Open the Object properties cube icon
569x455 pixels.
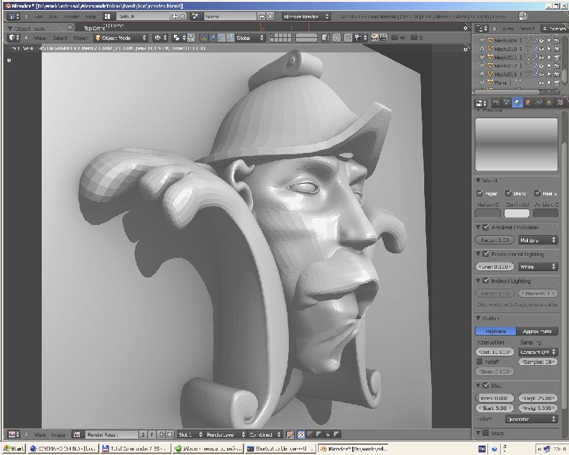point(528,102)
